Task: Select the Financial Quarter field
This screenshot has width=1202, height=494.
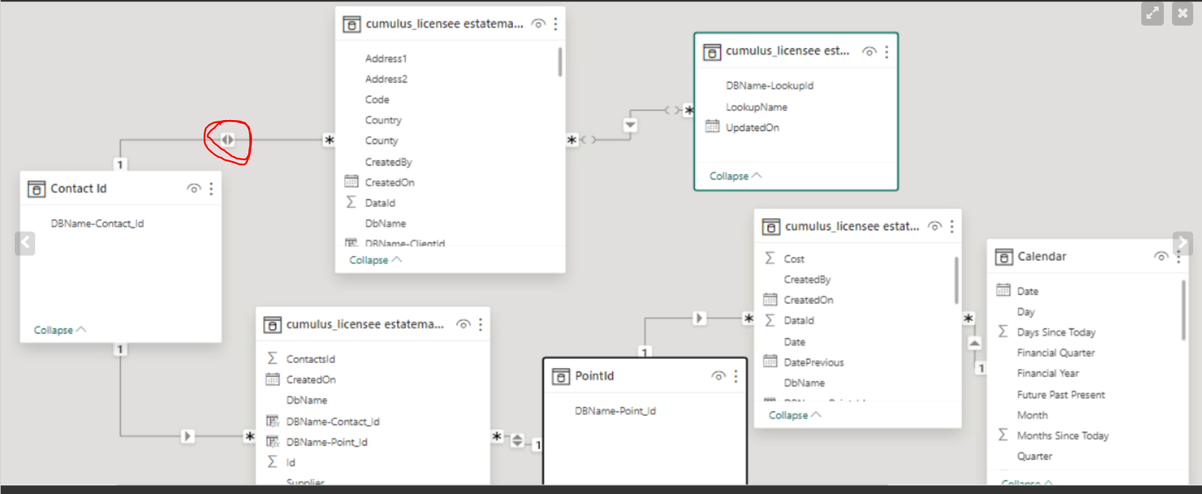Action: (x=1056, y=353)
